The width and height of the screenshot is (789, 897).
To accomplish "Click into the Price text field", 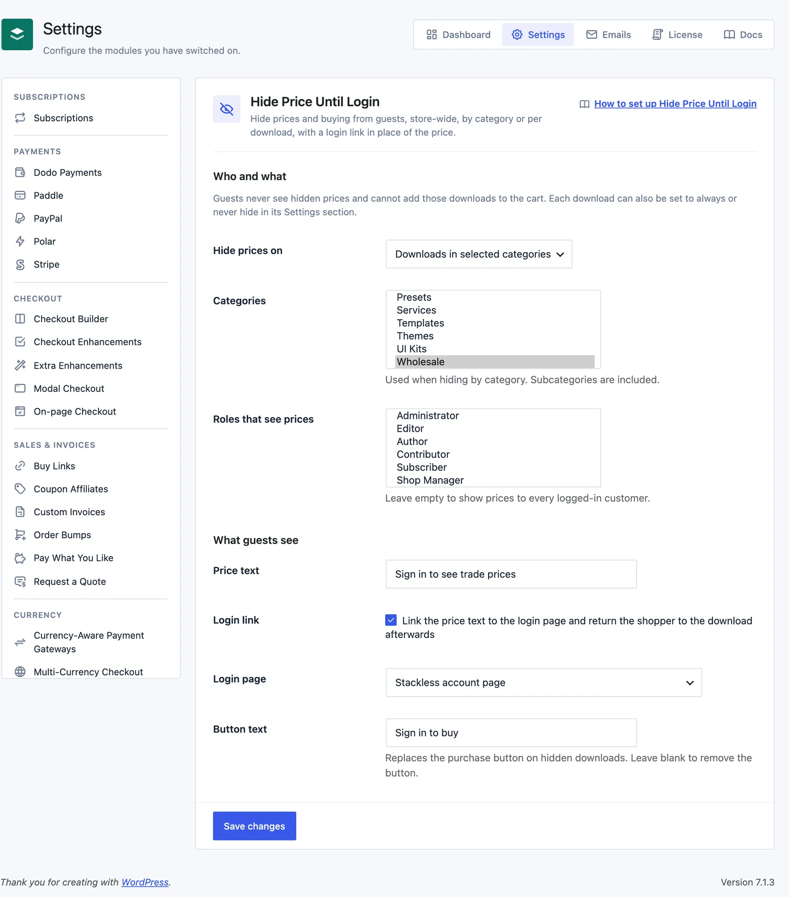I will (x=511, y=574).
